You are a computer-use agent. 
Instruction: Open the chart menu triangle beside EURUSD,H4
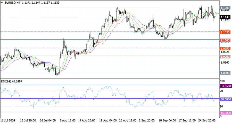(x=2, y=3)
